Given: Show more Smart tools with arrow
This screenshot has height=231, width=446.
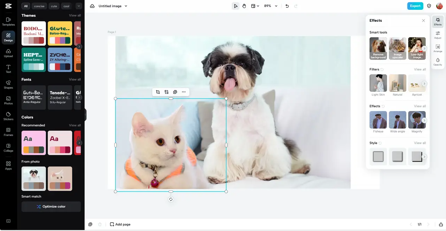Looking at the screenshot, I should [x=424, y=48].
